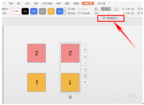Open the 填充 dropdown arrow
The width and height of the screenshot is (144, 105).
76,9
